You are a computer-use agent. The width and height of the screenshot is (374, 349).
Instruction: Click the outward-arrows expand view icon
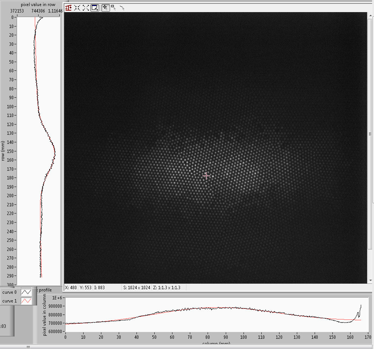[86, 8]
